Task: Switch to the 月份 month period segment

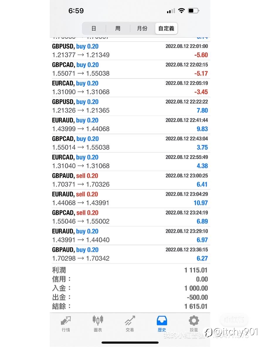Action: pos(142,28)
